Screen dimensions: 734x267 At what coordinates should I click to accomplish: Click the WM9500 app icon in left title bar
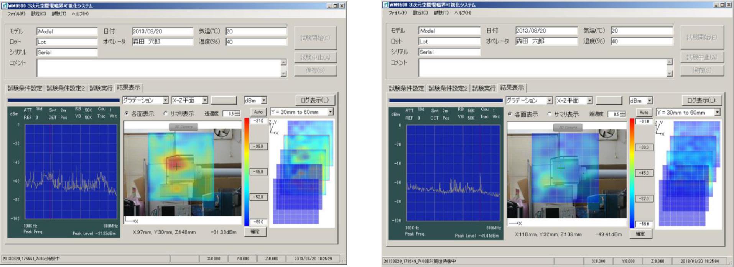click(x=4, y=6)
